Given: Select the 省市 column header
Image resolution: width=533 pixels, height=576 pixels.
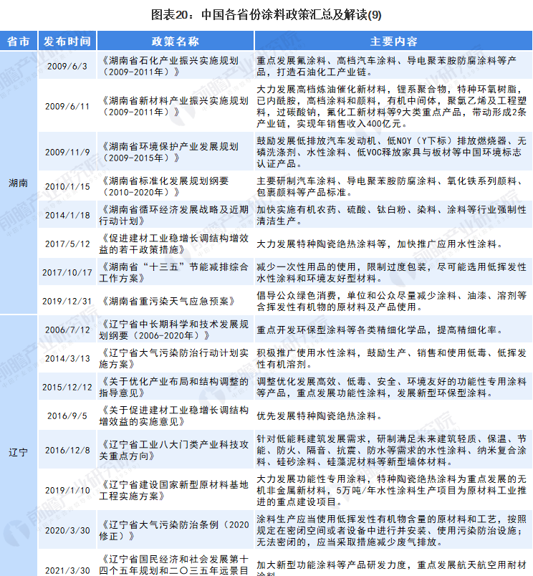Looking at the screenshot, I should click(x=18, y=40).
